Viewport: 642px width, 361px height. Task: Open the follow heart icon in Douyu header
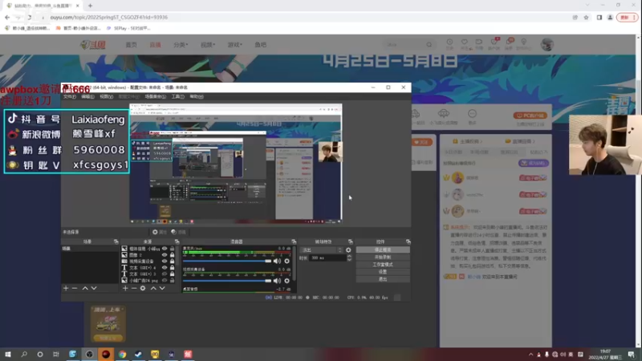pos(465,44)
